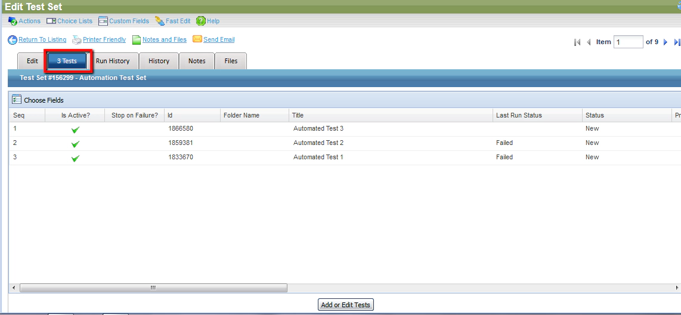681x315 pixels.
Task: Click the scrollbar right arrow
Action: point(677,288)
